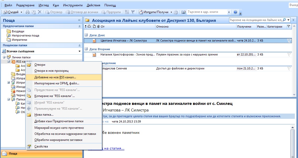Click the address book icon in toolbar
Viewport: 298px width, 158px height.
[183, 12]
